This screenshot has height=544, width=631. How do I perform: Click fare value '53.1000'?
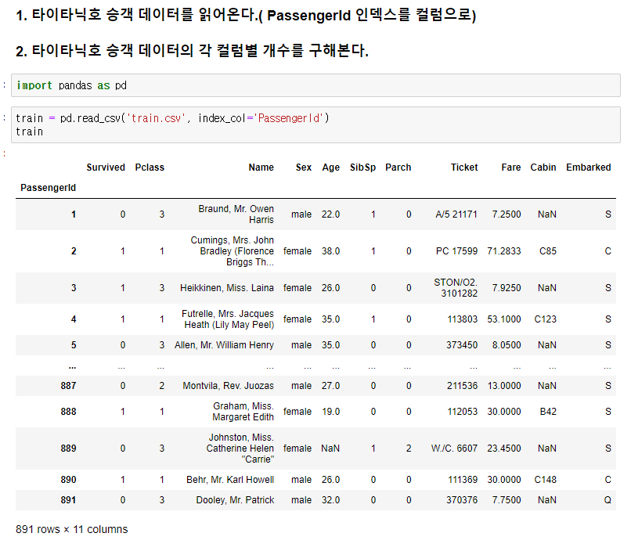click(504, 319)
